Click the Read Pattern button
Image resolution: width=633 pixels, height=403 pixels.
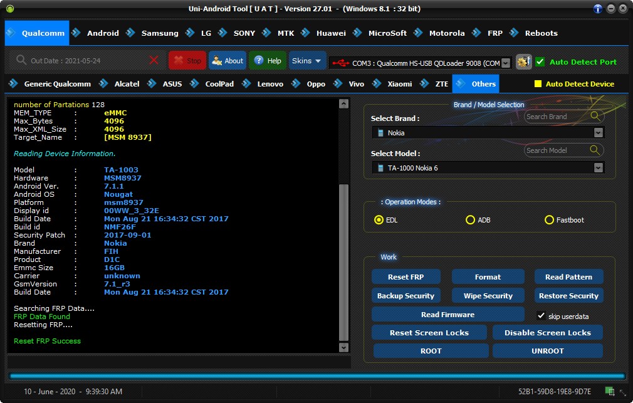(568, 277)
